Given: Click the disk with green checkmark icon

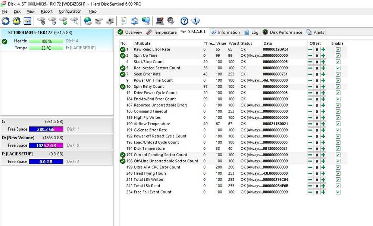Looking at the screenshot, I should click(x=63, y=21).
